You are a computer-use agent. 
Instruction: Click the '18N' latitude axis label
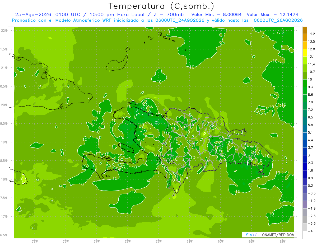4,179
